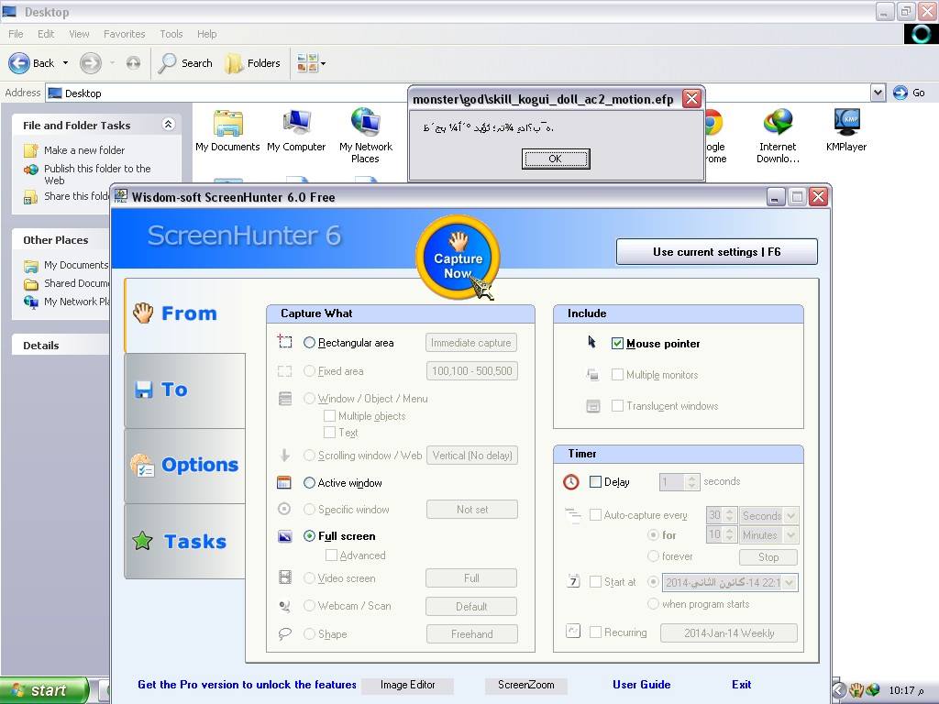Image resolution: width=939 pixels, height=704 pixels.
Task: Open the View menu
Action: (x=79, y=34)
